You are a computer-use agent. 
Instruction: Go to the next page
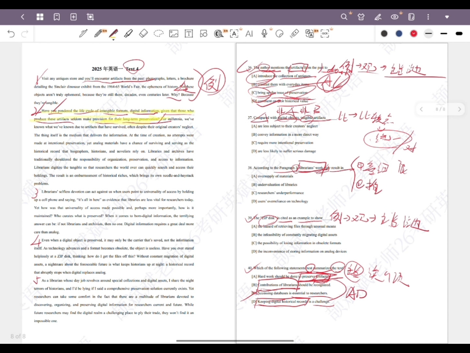tap(459, 109)
